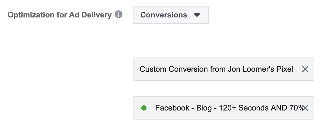Click the Optimization for Ad Delivery label

60,15
